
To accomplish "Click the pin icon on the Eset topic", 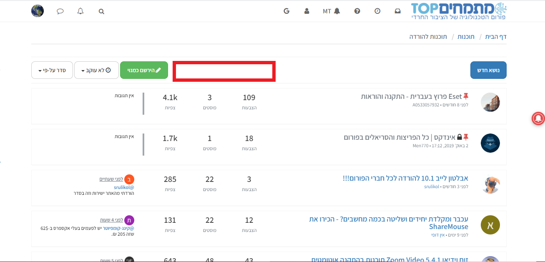I will [x=466, y=97].
